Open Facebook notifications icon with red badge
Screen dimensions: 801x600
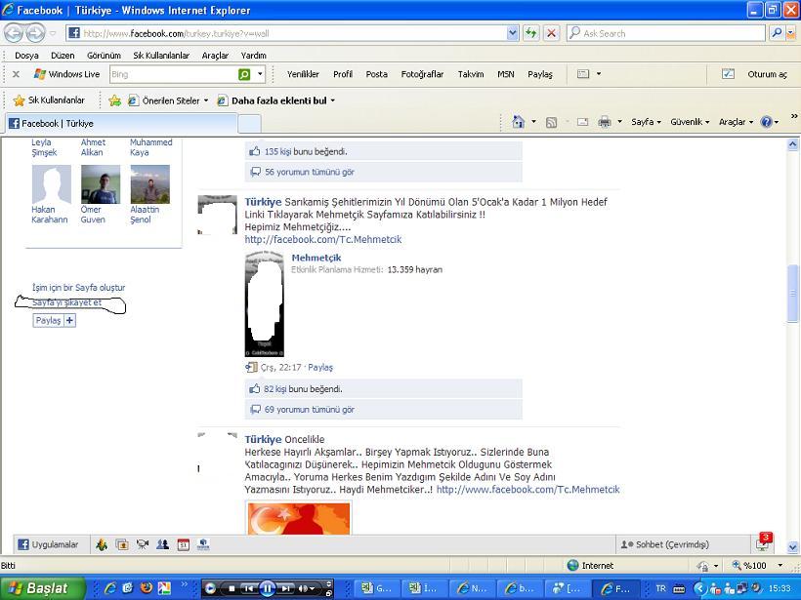tap(763, 543)
